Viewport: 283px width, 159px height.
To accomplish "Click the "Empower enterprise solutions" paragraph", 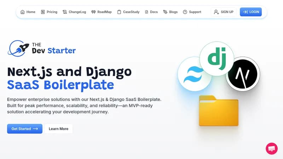I will (84, 106).
